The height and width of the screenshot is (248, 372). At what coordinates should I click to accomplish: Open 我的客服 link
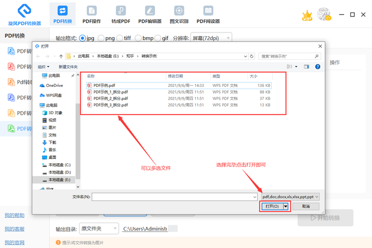pyautogui.click(x=14, y=229)
